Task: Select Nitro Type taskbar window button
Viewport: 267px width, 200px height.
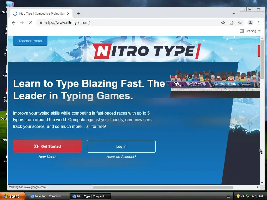Action: coord(90,196)
